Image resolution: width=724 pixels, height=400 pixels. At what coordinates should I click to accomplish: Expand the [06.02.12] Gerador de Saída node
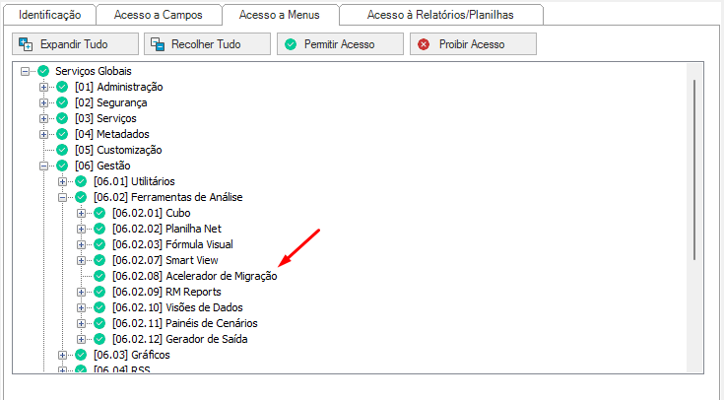(81, 339)
